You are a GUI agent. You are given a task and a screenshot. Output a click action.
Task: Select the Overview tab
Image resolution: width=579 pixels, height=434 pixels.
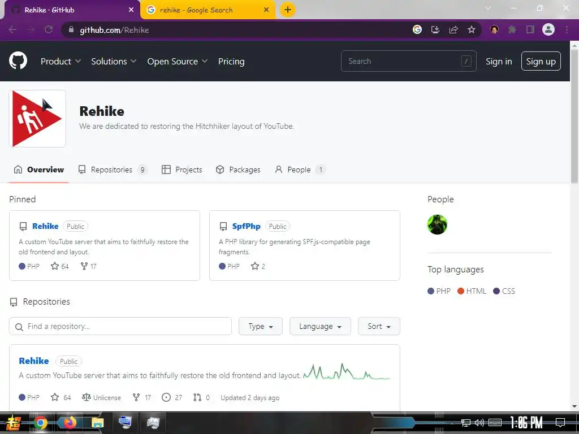(39, 170)
